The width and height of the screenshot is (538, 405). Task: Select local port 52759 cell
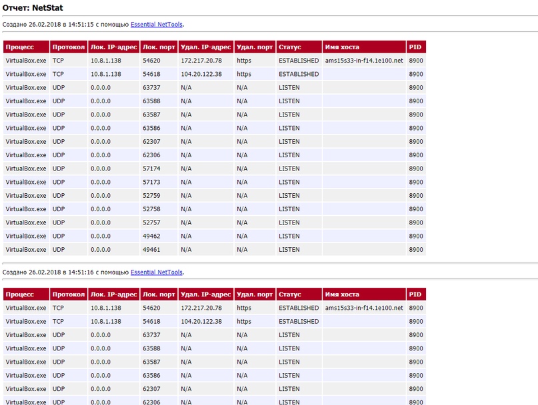tap(151, 196)
